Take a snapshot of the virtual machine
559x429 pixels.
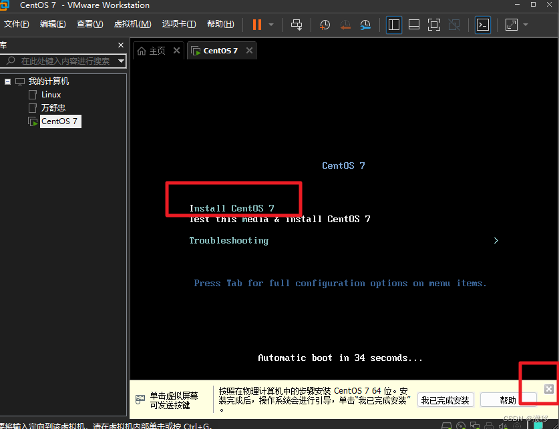(x=325, y=25)
